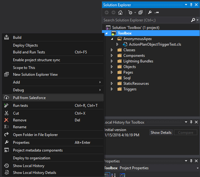Toggle the pin on Properties panel
The height and width of the screenshot is (177, 200).
[x=191, y=161]
